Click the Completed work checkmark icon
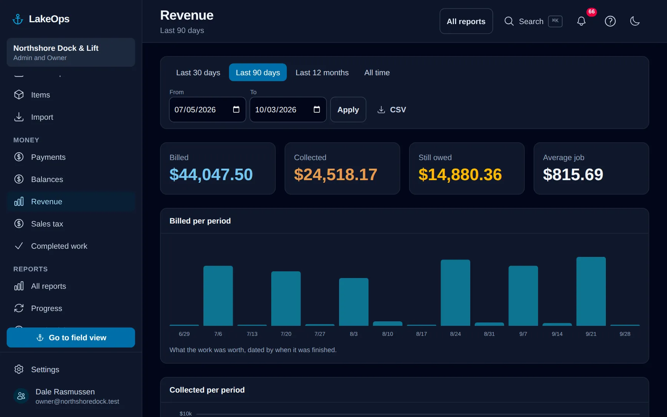The width and height of the screenshot is (667, 417). (19, 246)
